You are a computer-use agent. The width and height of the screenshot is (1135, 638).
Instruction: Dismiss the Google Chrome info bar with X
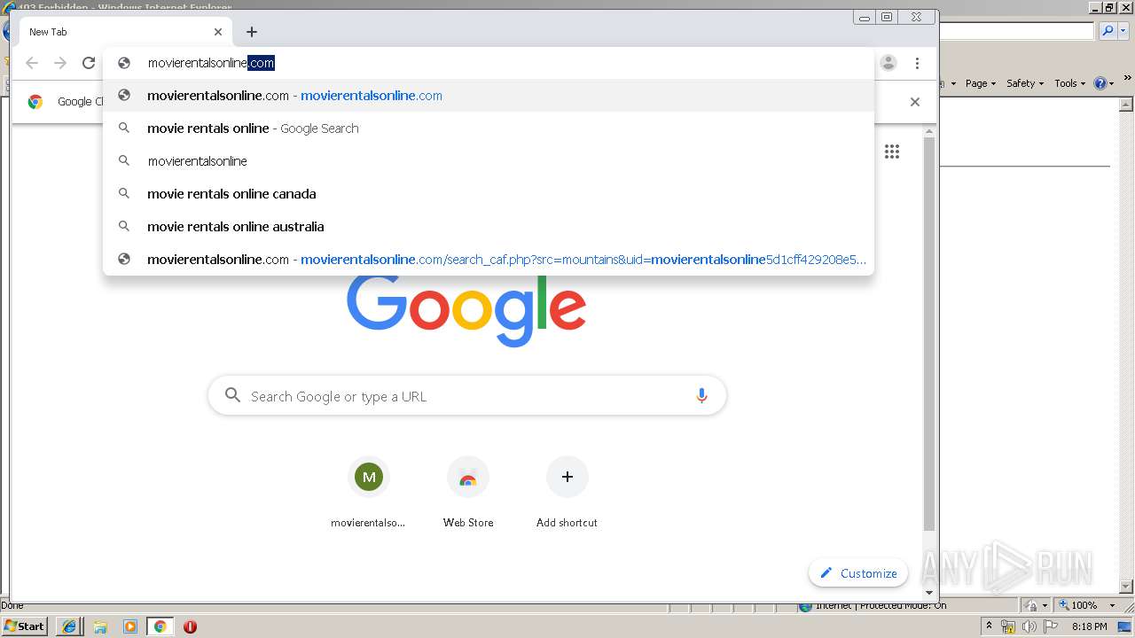(x=915, y=102)
